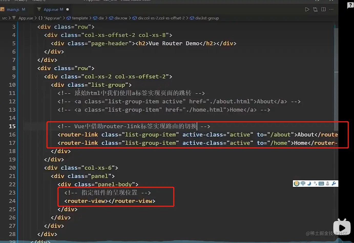Click the closing div tag on line 18
This screenshot has width=354, height=243.
click(61, 151)
